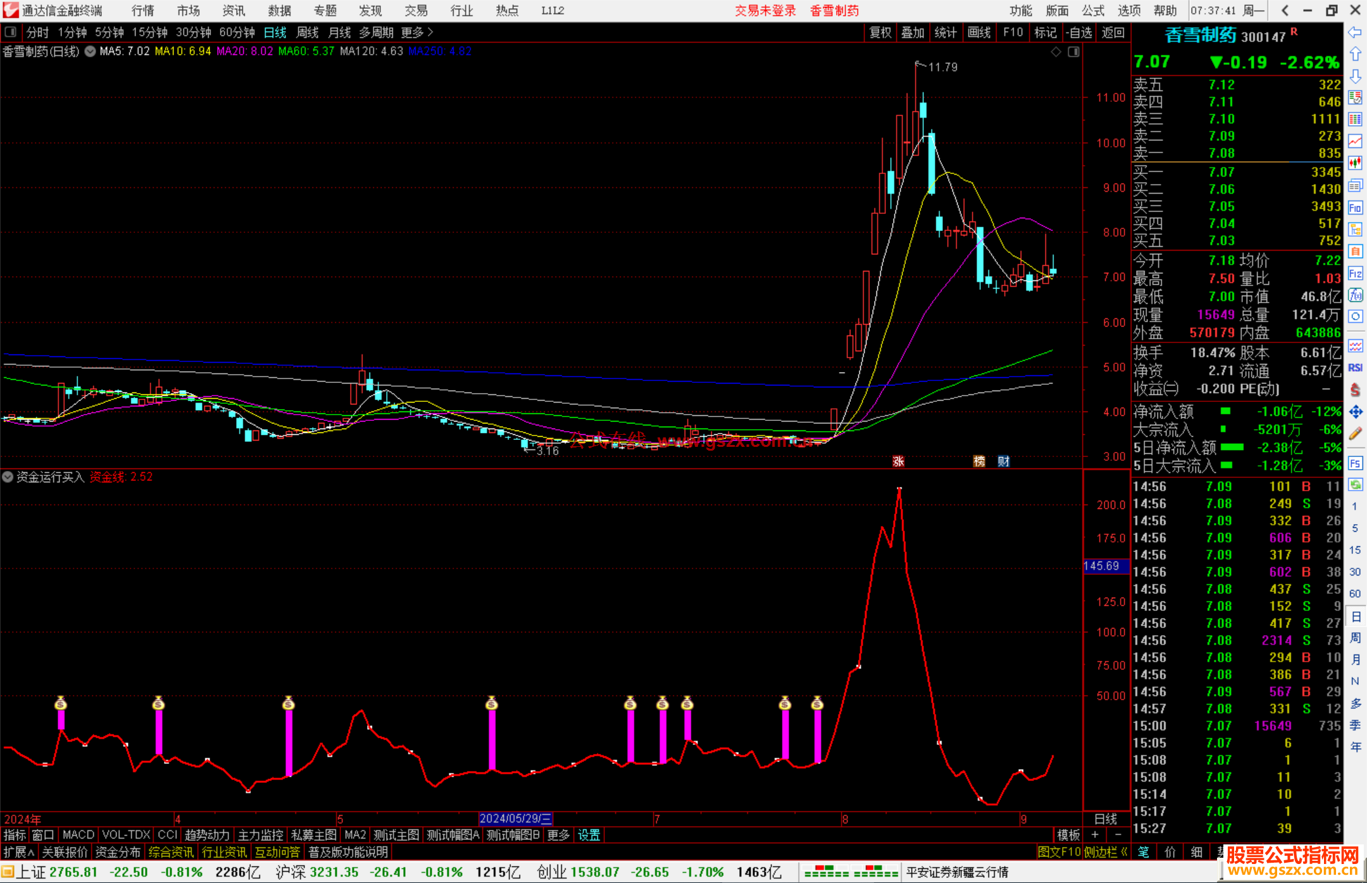
Task: Click the red line trend chart sidebar icon
Action: pyautogui.click(x=1355, y=141)
